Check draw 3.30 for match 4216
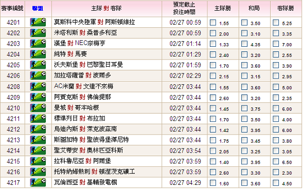Screen dimensions: 303x189 (x=244, y=172)
